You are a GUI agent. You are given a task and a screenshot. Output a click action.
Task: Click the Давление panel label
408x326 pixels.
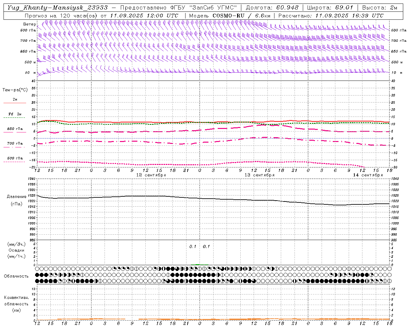click(x=17, y=197)
